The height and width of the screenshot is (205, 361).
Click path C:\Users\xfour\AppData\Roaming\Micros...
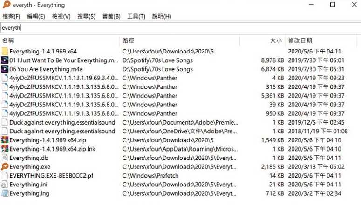(180, 149)
